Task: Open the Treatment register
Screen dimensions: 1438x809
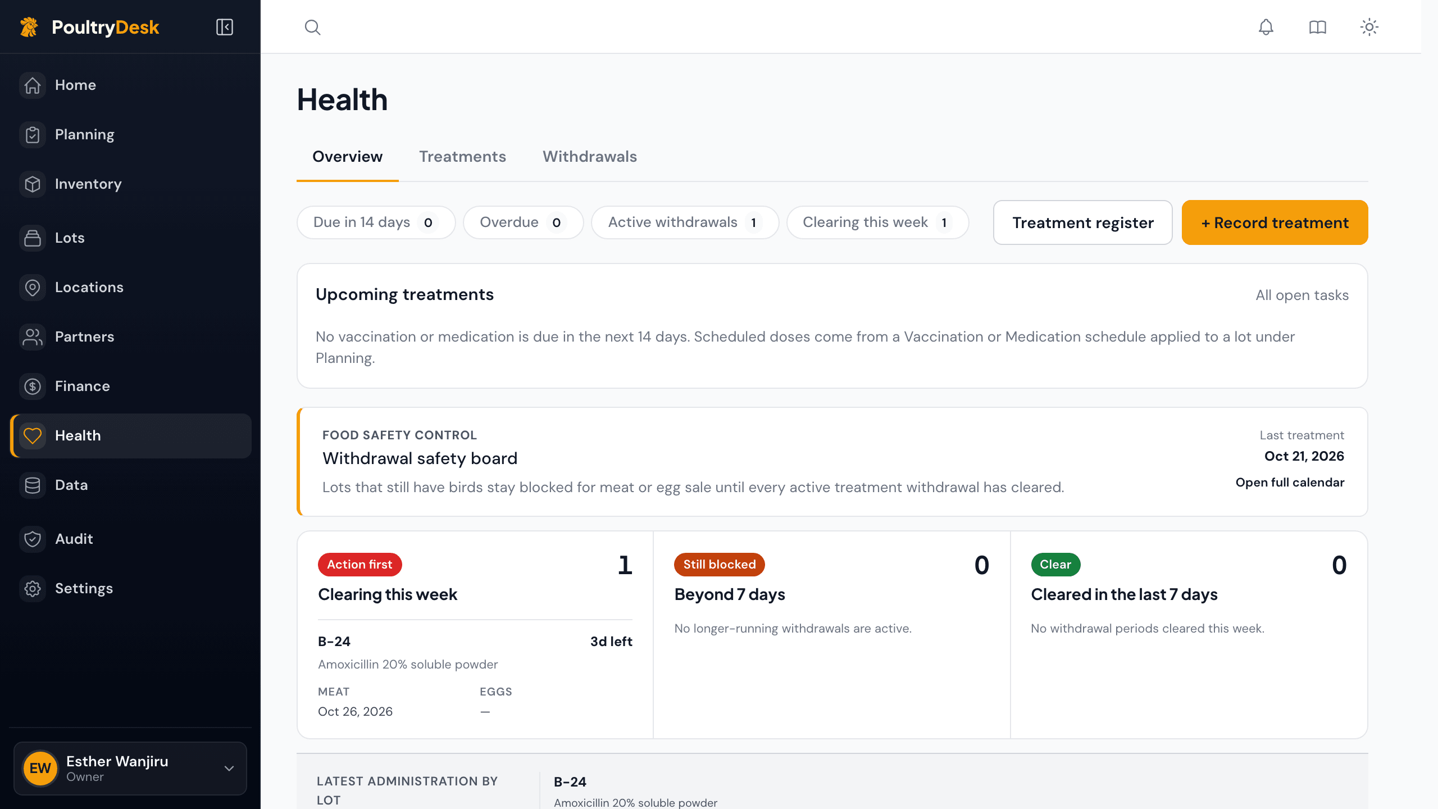Action: coord(1082,222)
